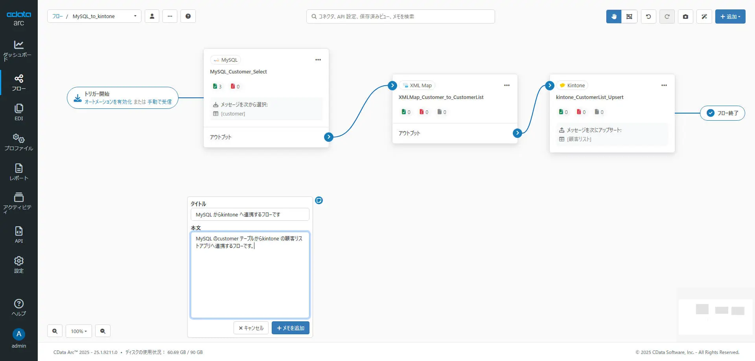
Task: Select the MySQL_Customer_Select connector name
Action: tap(238, 71)
